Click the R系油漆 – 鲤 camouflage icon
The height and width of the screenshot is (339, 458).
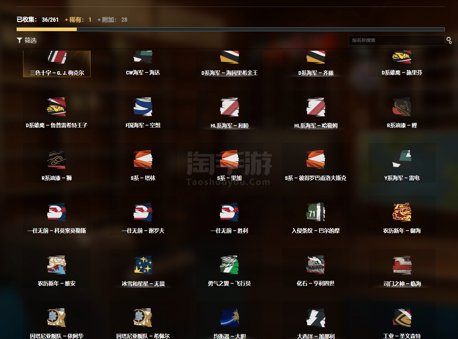(x=402, y=107)
